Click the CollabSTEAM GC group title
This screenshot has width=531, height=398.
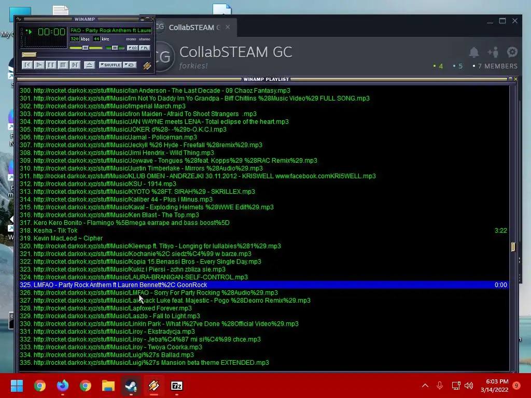click(236, 52)
